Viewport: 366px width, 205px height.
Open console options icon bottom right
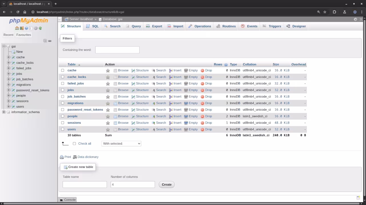click(358, 198)
